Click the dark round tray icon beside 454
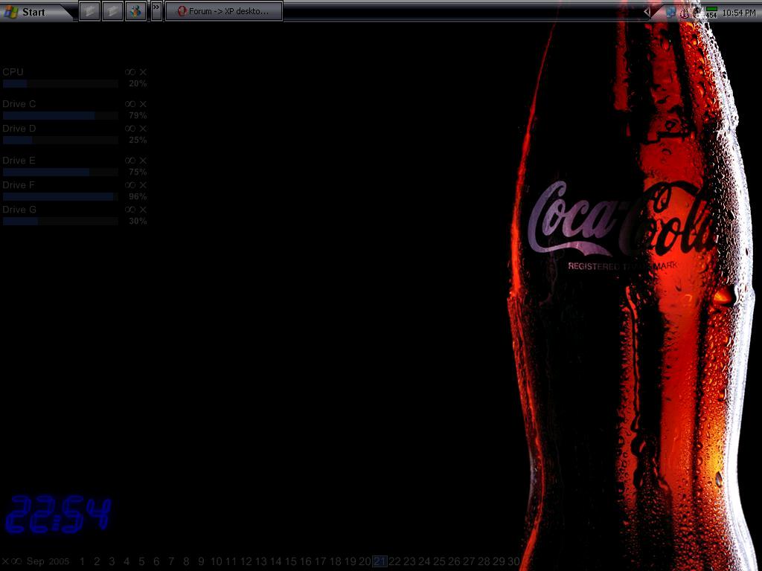Screen dimensions: 762x571 (x=697, y=13)
